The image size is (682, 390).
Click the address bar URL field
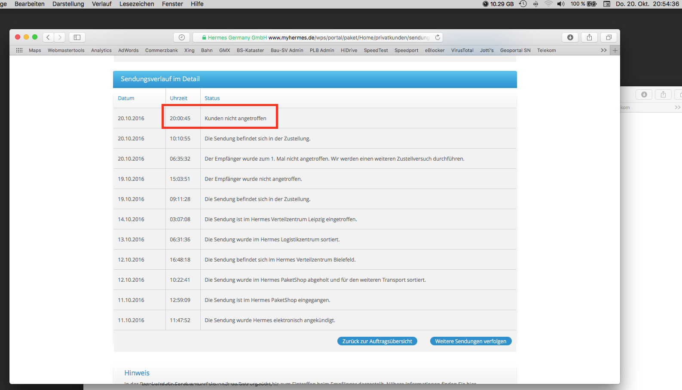click(x=318, y=37)
